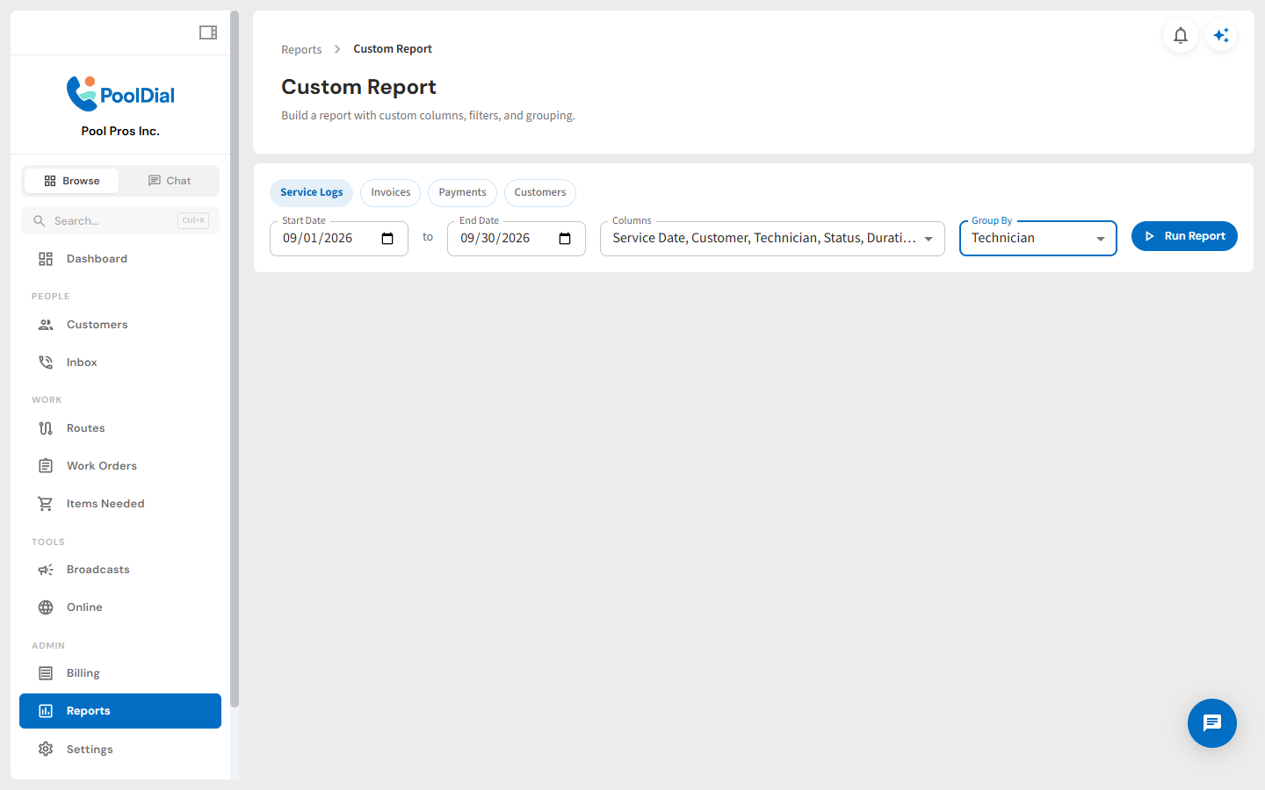Expand the Columns dropdown arrow
Viewport: 1265px width, 790px height.
(x=929, y=239)
